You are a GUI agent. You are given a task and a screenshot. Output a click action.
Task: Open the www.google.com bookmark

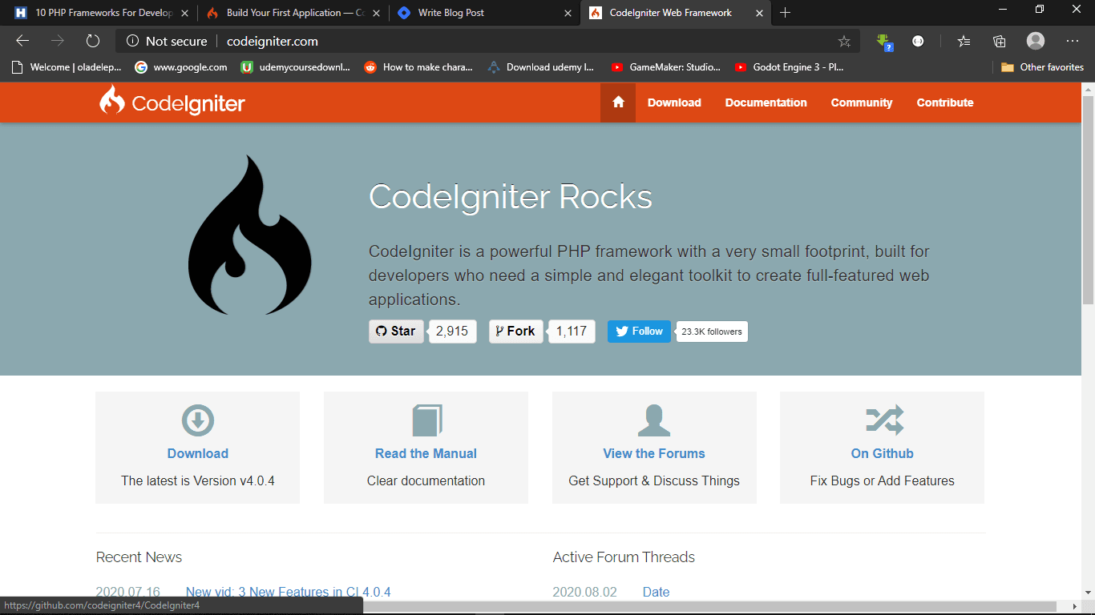[181, 67]
